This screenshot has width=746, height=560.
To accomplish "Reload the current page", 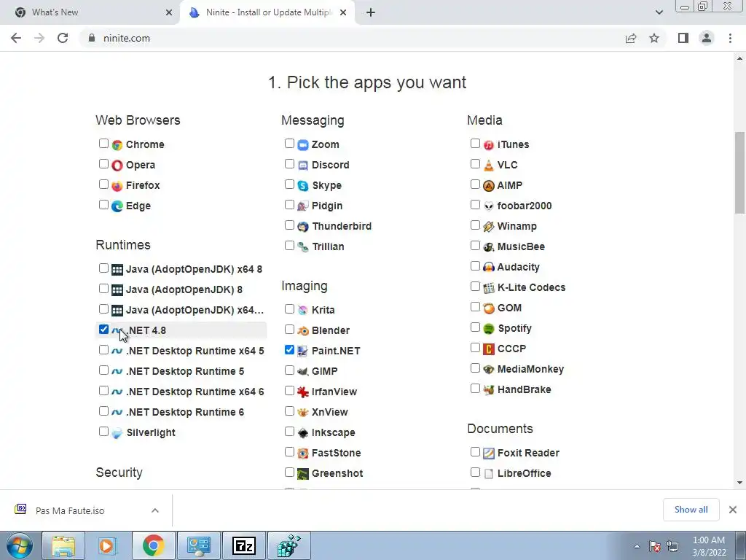I will coord(63,38).
